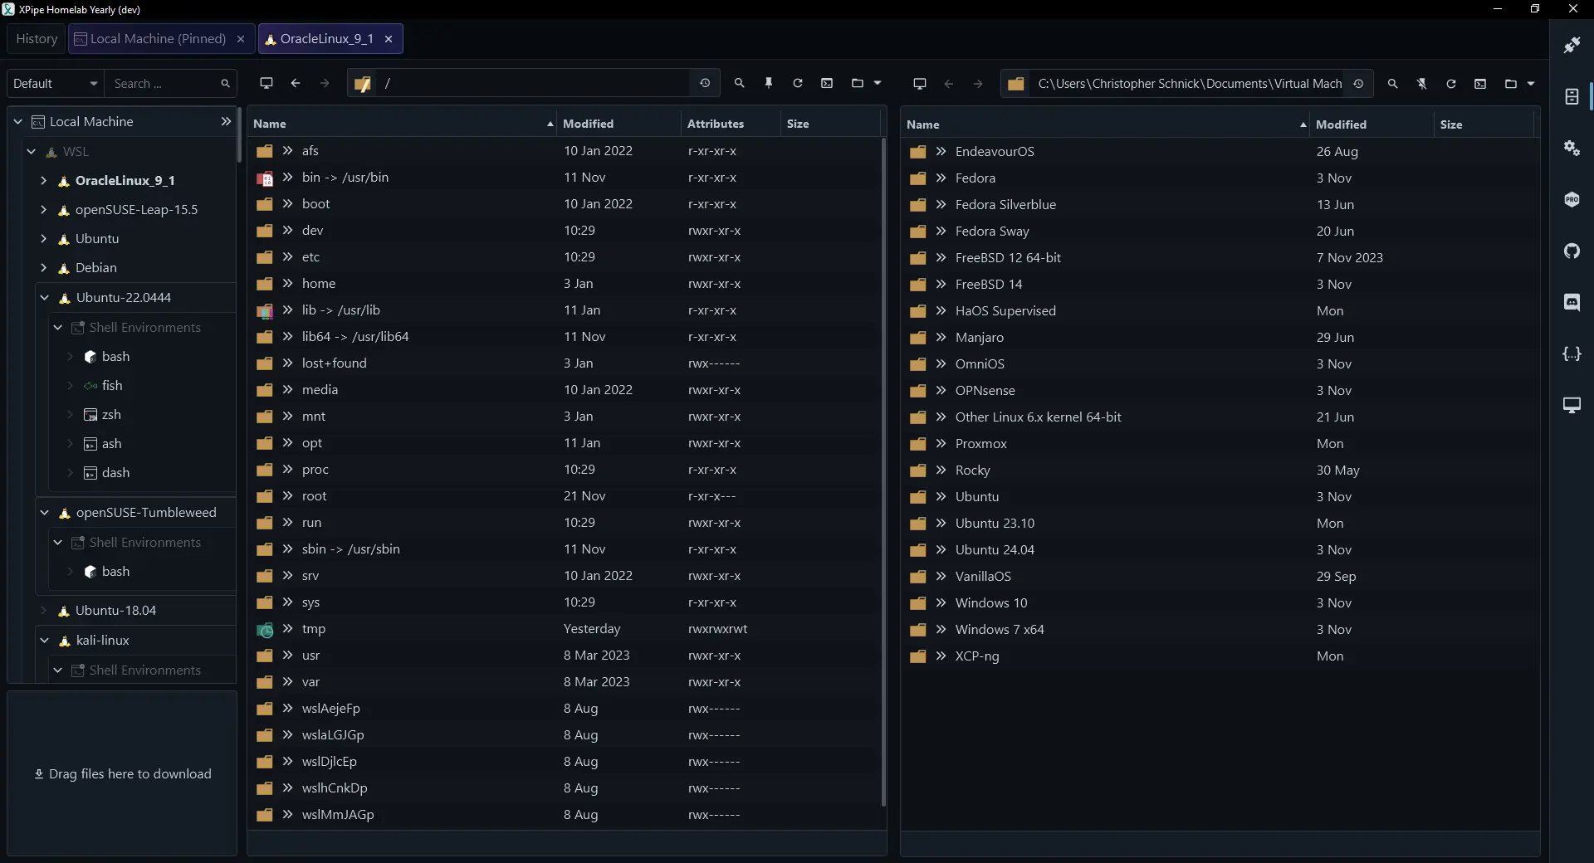Close the OracleLinux_9_1 tab

coord(389,38)
